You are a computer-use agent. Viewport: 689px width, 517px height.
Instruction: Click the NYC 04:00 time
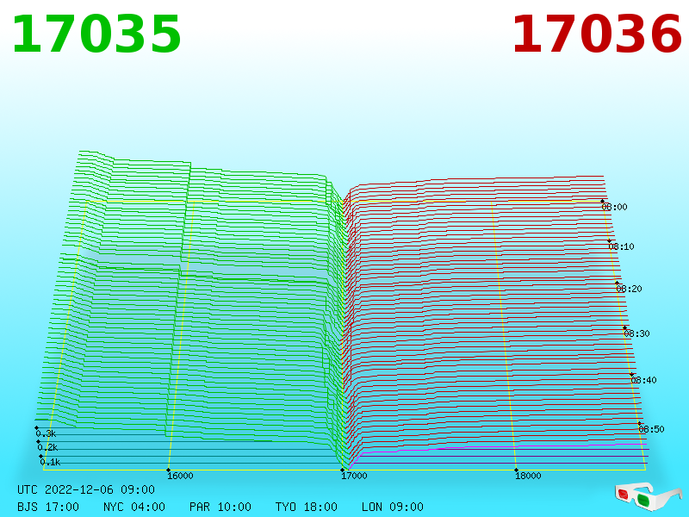tap(134, 507)
